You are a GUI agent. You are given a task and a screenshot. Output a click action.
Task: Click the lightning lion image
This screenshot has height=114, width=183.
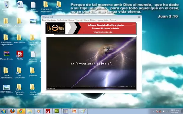pos(91,63)
